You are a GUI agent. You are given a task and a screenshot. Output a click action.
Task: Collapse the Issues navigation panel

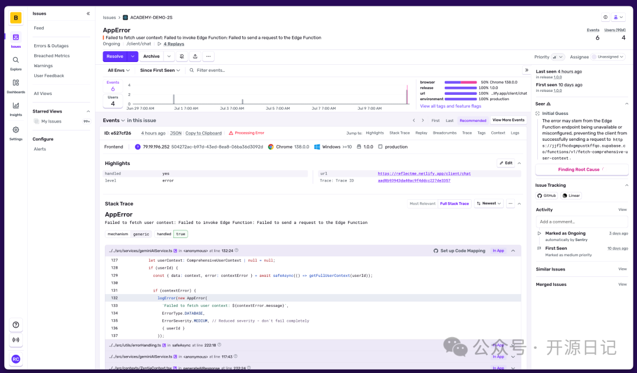pos(88,14)
